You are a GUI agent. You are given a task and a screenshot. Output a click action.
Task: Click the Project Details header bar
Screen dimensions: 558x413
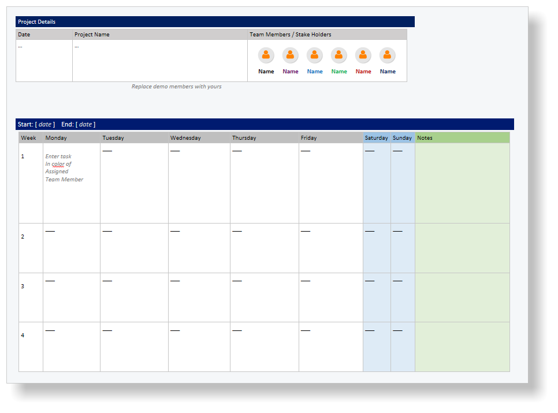(x=214, y=22)
